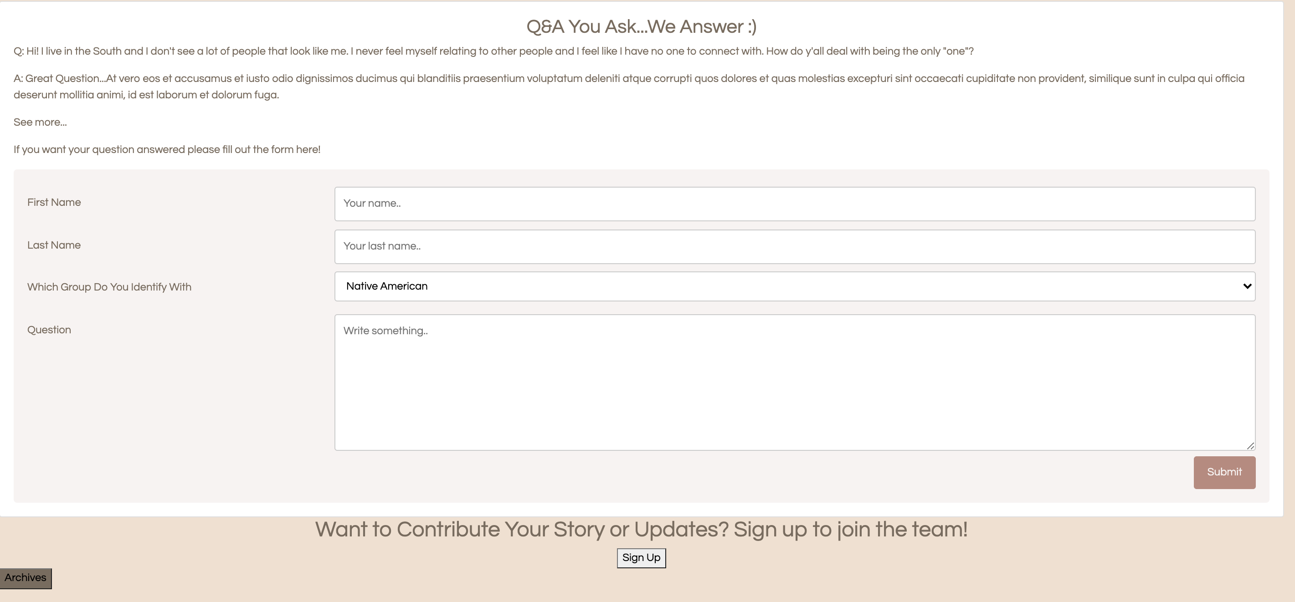
Task: Click the 'Want to Contribute Your Story' heading
Action: coord(641,529)
